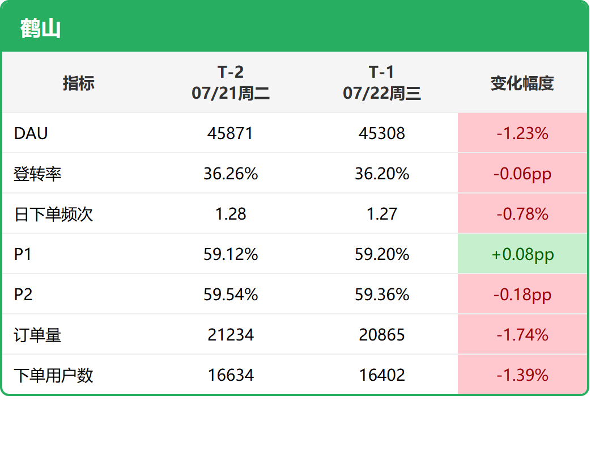This screenshot has width=612, height=454.
Task: Click the T-1 order value 20865
Action: (382, 335)
